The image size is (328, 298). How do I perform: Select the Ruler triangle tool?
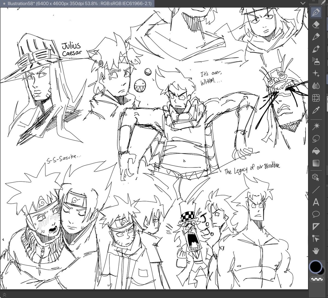click(x=316, y=226)
